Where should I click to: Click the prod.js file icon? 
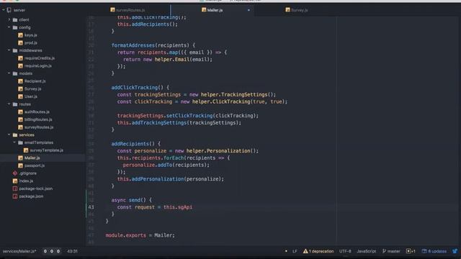(20, 43)
